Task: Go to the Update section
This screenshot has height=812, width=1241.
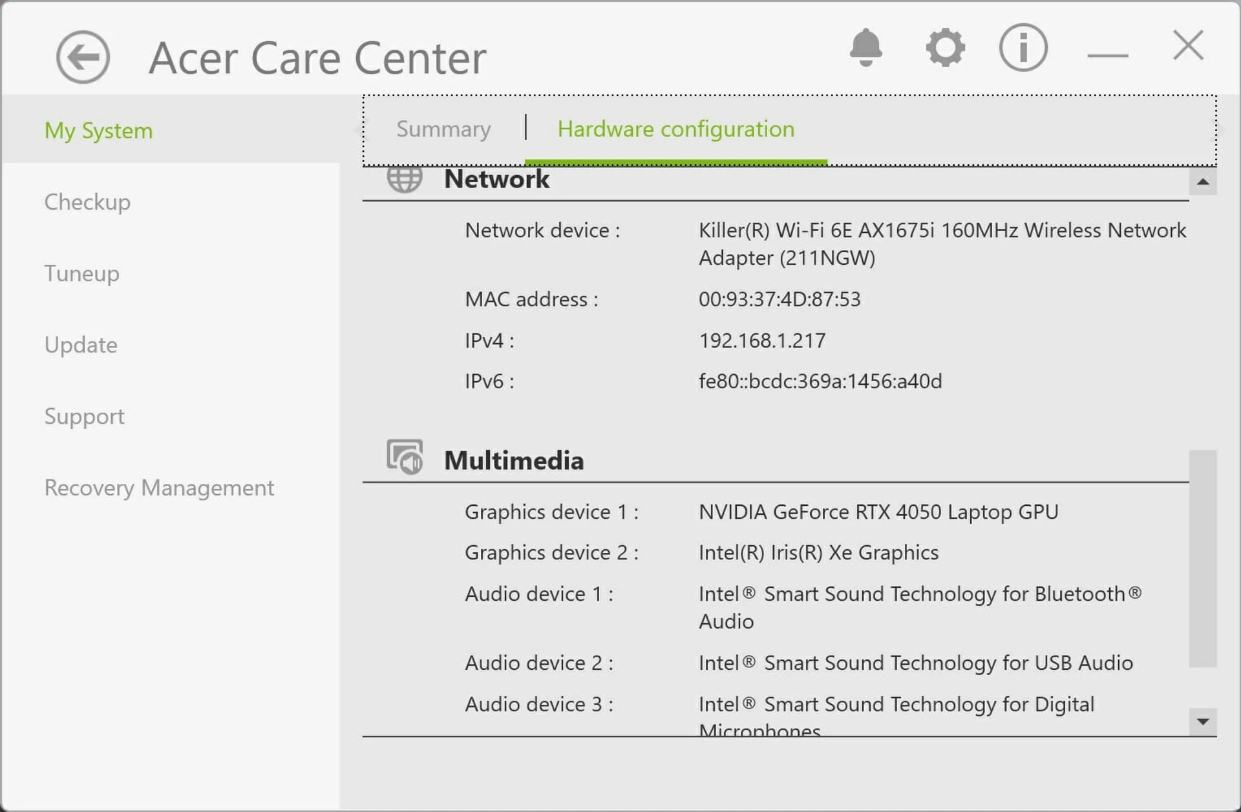Action: (81, 345)
